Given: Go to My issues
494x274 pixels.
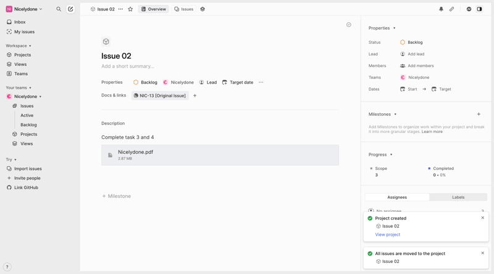Looking at the screenshot, I should (24, 32).
